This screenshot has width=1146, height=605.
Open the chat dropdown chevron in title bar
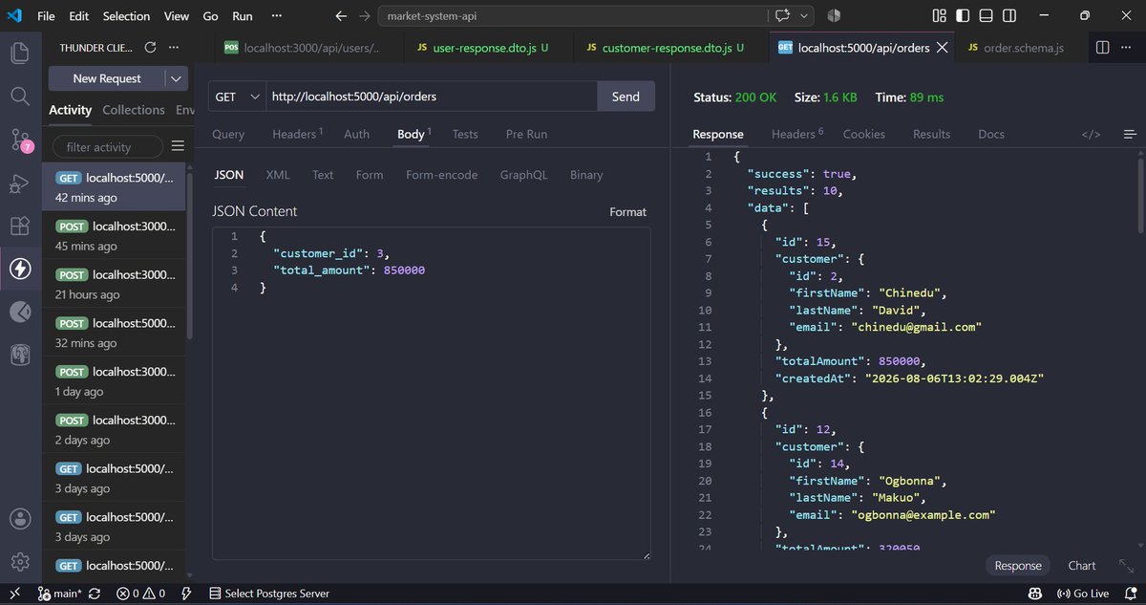coord(805,16)
